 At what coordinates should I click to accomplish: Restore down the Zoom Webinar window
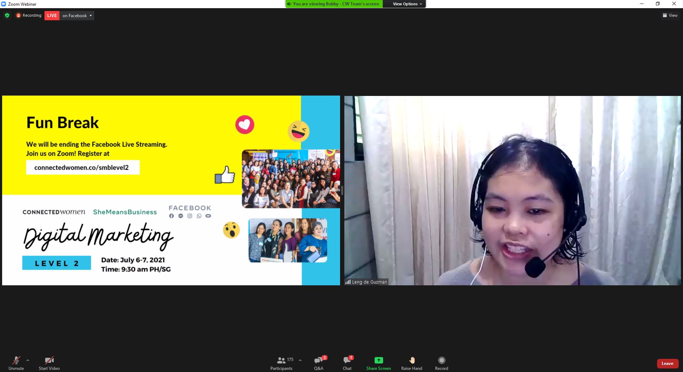tap(658, 4)
